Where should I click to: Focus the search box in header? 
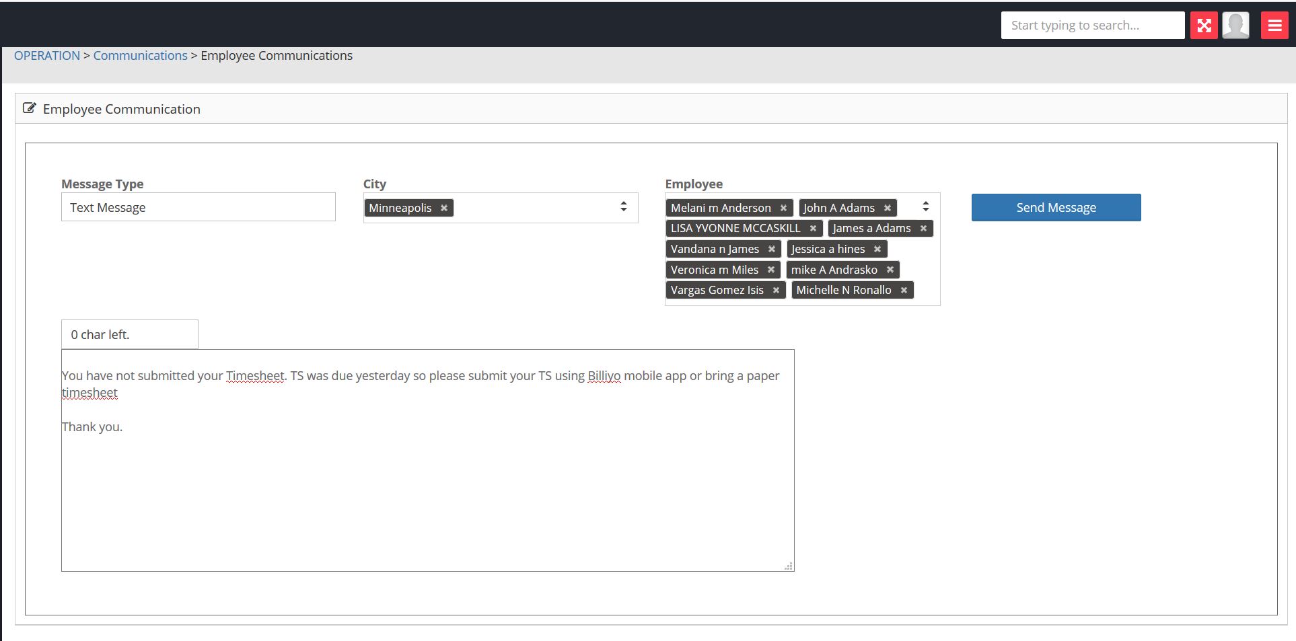point(1093,26)
